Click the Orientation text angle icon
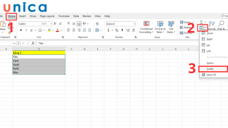 point(84,24)
